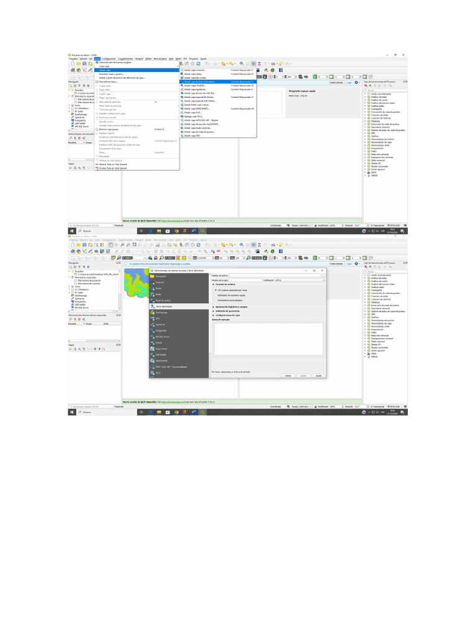The image size is (476, 635).
Task: Click Save Project icon in lower QGIS window
Action: coord(84,245)
